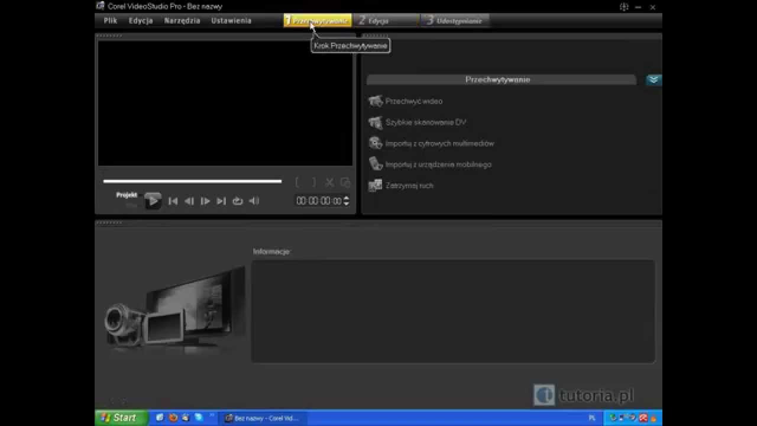
Task: Jump to the start of the project
Action: pyautogui.click(x=173, y=201)
